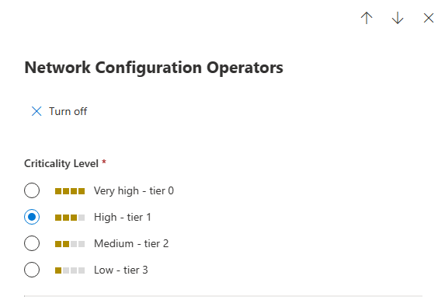The height and width of the screenshot is (307, 445).
Task: Click the one-bar Low criticality icon
Action: pos(70,270)
